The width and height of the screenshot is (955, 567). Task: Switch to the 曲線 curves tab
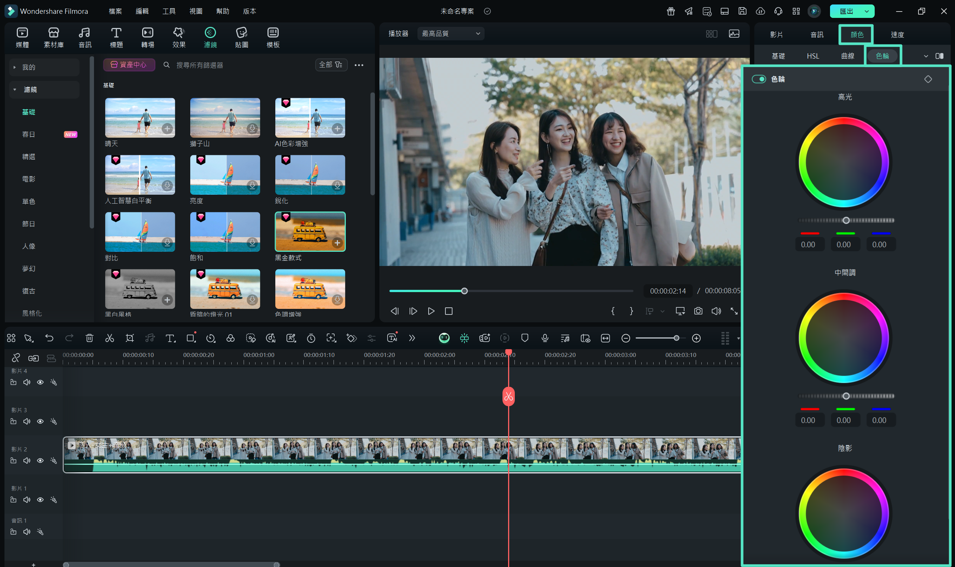pos(848,56)
